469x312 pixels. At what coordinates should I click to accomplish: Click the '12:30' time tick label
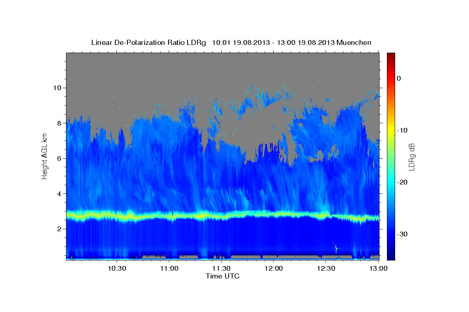pos(326,269)
